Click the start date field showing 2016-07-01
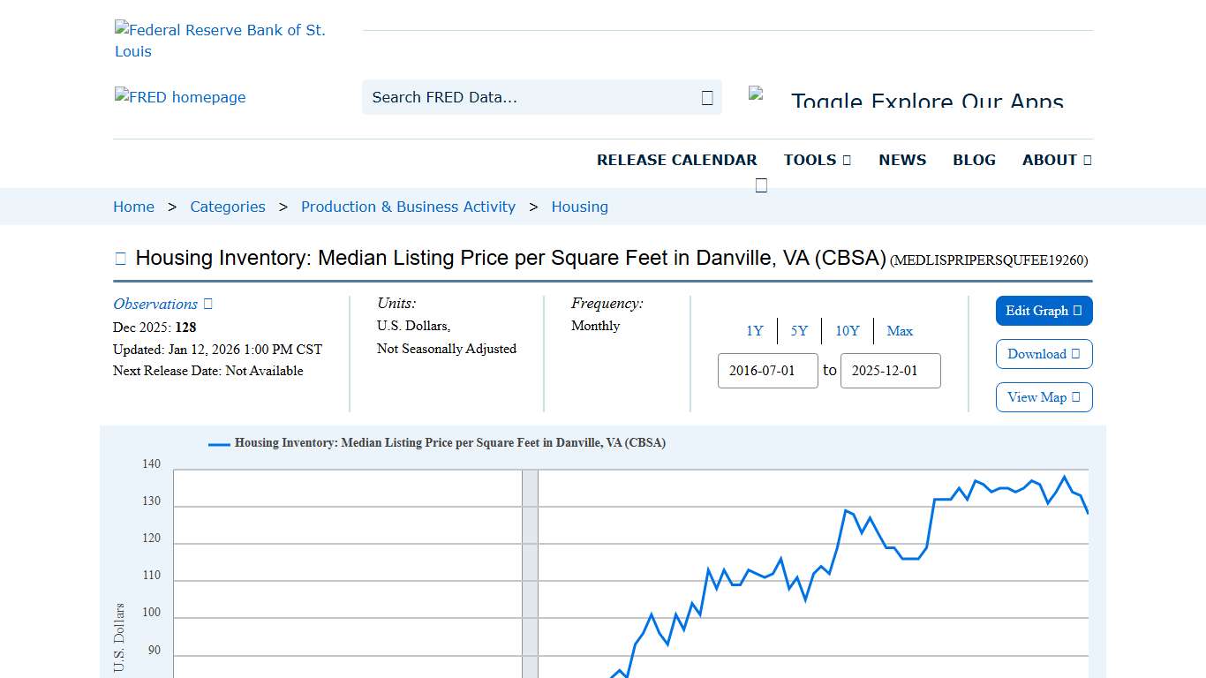This screenshot has height=678, width=1206. coord(767,371)
